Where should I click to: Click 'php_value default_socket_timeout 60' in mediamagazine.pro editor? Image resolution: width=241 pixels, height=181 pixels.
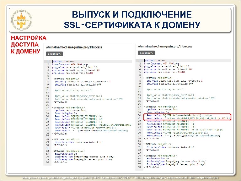click(76, 70)
